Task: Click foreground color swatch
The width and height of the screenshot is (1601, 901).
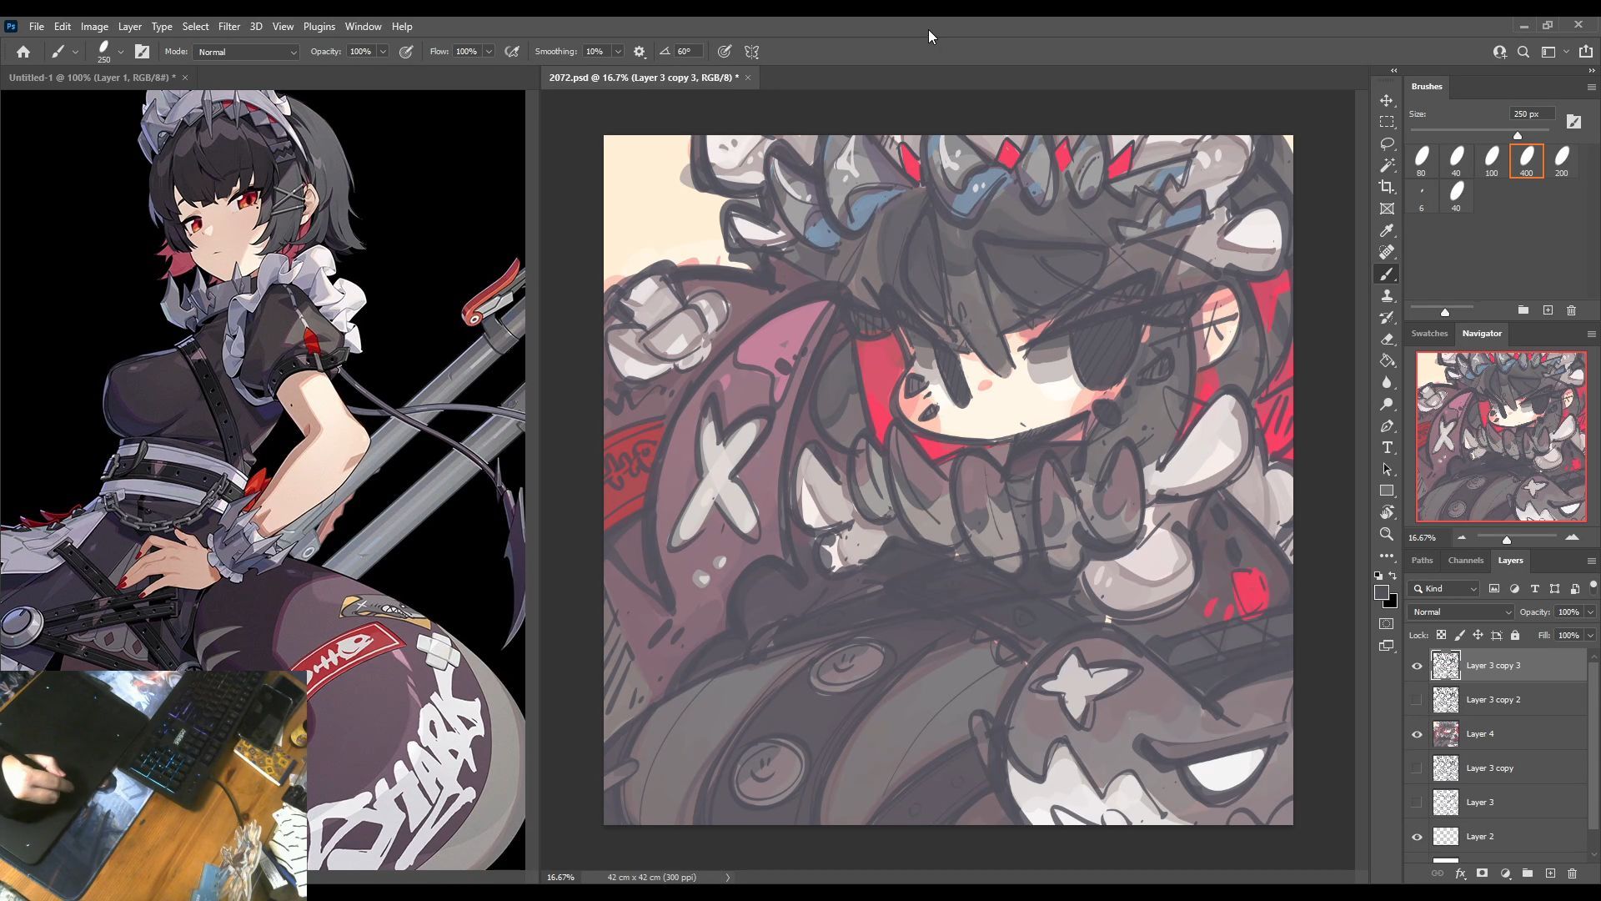Action: coord(1382,592)
